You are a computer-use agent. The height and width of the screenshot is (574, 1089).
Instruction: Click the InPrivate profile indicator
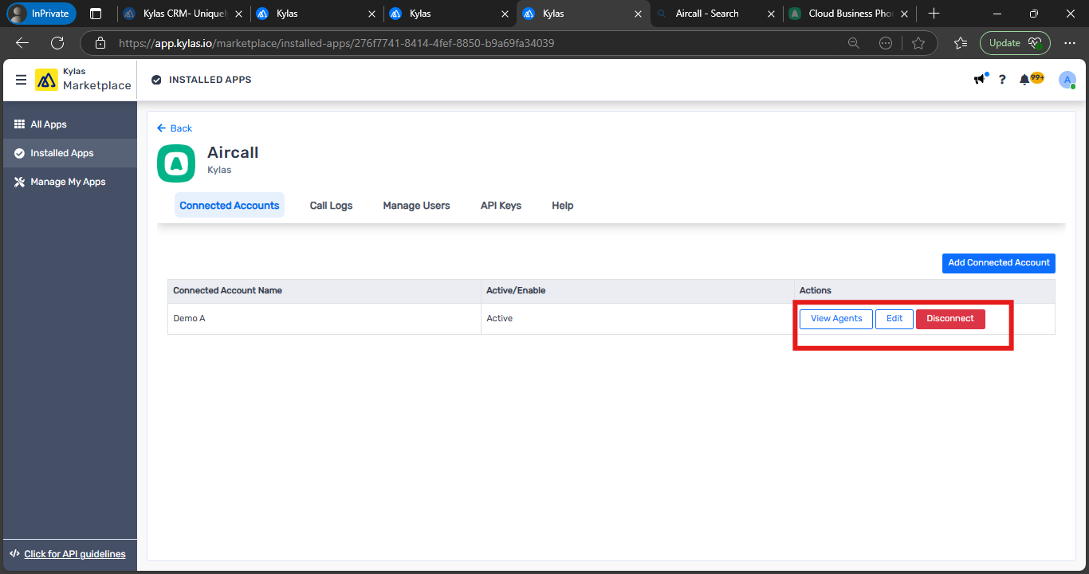(41, 14)
